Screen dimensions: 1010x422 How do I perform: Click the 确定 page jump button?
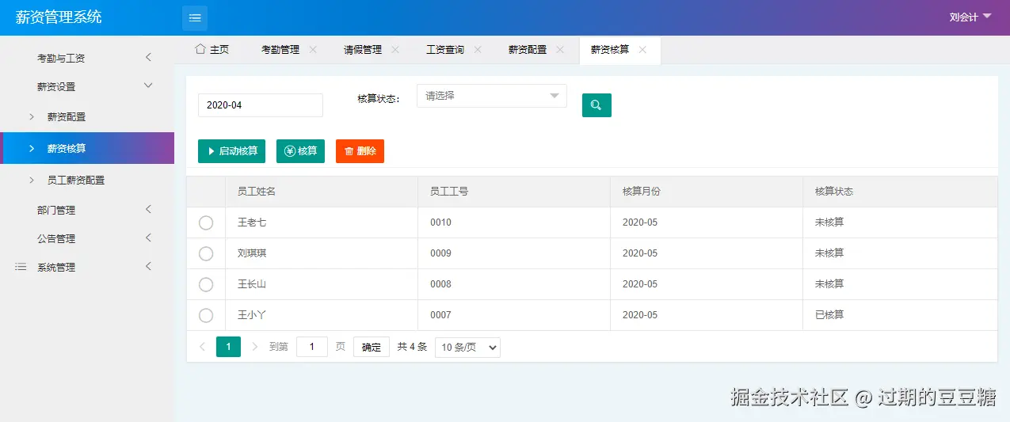pyautogui.click(x=372, y=347)
